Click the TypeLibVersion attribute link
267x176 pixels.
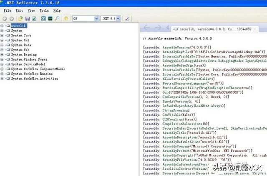[x=175, y=102]
